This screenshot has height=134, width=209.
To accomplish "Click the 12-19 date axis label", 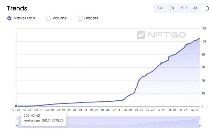I will [194, 110].
